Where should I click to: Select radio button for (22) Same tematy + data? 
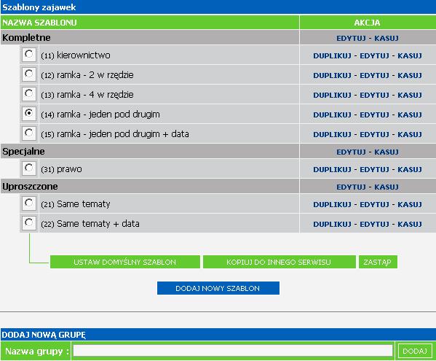(x=29, y=223)
